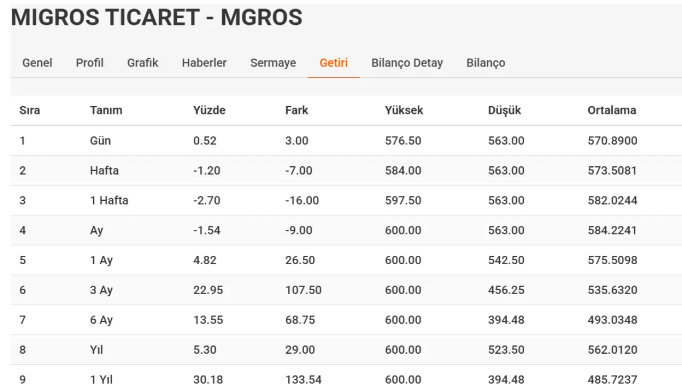This screenshot has width=682, height=390.
Task: Click the Ortalama column header
Action: tap(612, 110)
